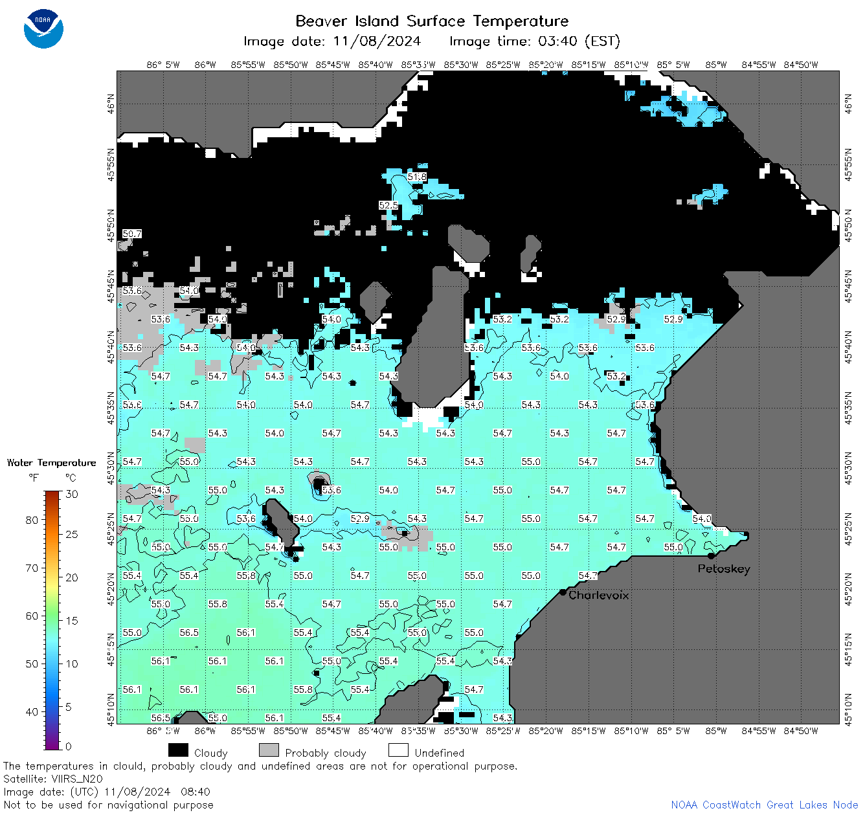
Task: Open NOAA CoastWatch Great Lakes Node text
Action: coord(764,805)
